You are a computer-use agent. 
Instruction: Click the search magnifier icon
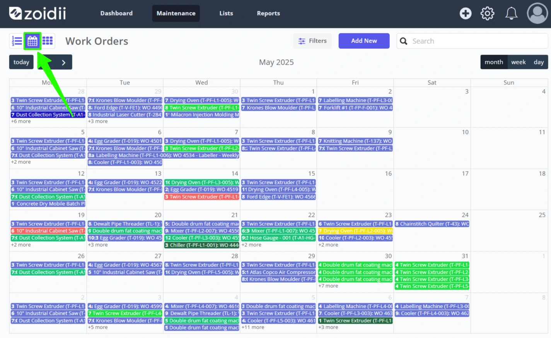tap(403, 41)
